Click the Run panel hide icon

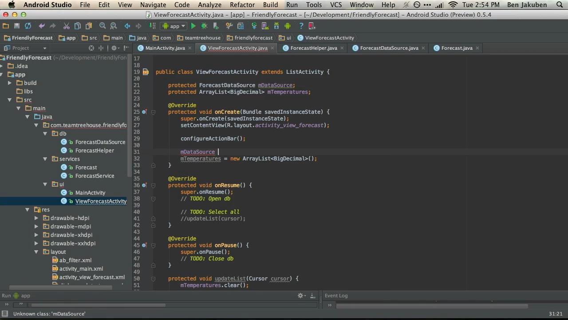(312, 296)
